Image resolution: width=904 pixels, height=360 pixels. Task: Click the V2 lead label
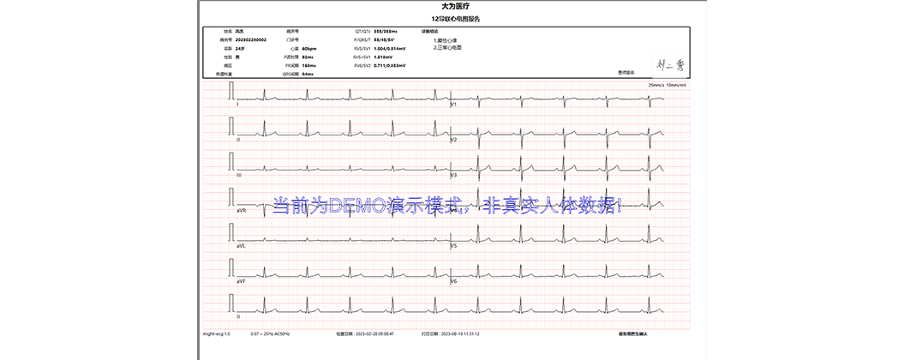[454, 141]
